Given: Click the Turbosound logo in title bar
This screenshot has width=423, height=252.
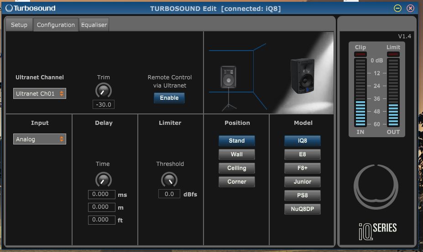Looking at the screenshot, I should point(31,8).
